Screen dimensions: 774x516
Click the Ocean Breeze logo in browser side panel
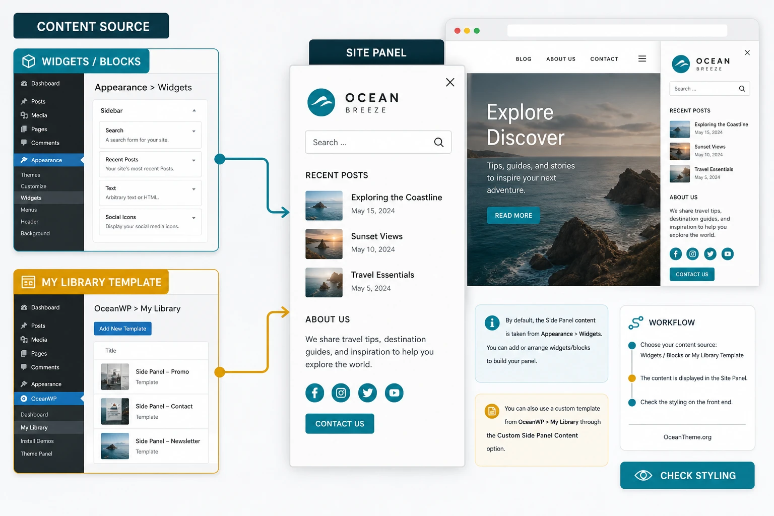[x=701, y=64]
